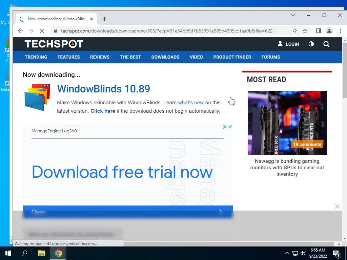Open network status tray icon

tap(295, 253)
